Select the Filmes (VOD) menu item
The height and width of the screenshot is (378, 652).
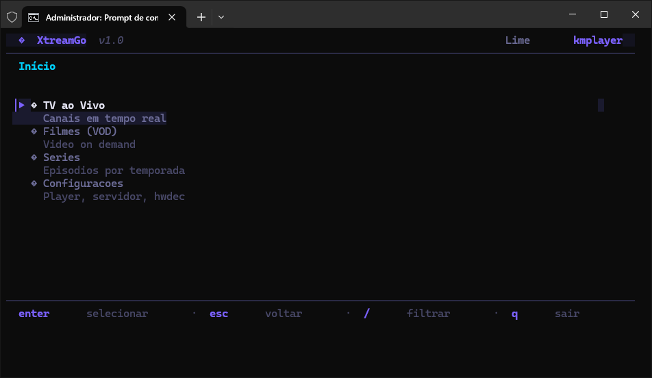pyautogui.click(x=80, y=131)
